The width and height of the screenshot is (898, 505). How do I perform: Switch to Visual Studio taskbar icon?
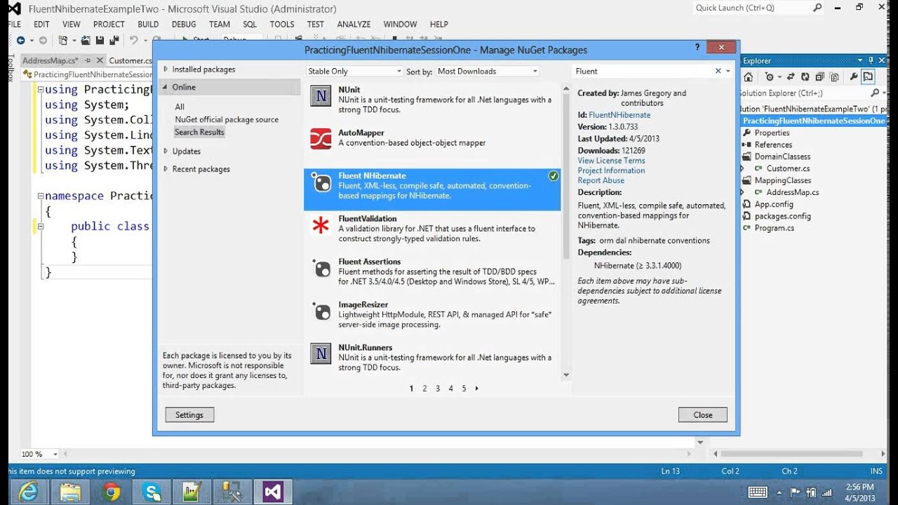273,492
